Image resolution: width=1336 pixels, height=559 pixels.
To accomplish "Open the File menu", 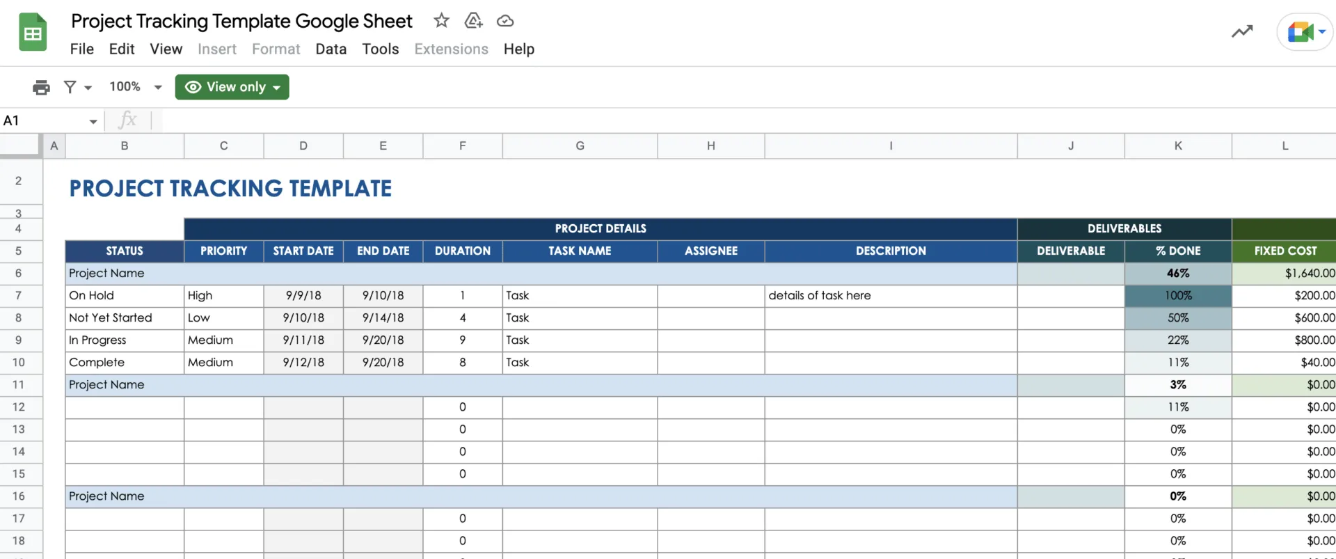I will tap(81, 49).
